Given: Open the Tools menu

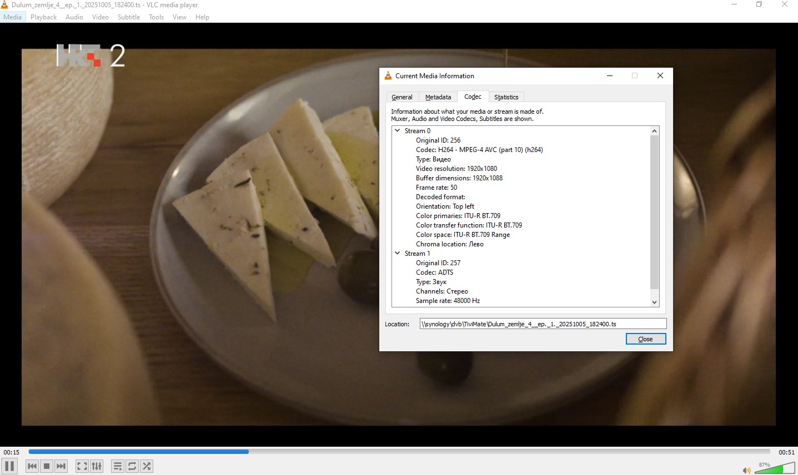Looking at the screenshot, I should click(x=157, y=17).
